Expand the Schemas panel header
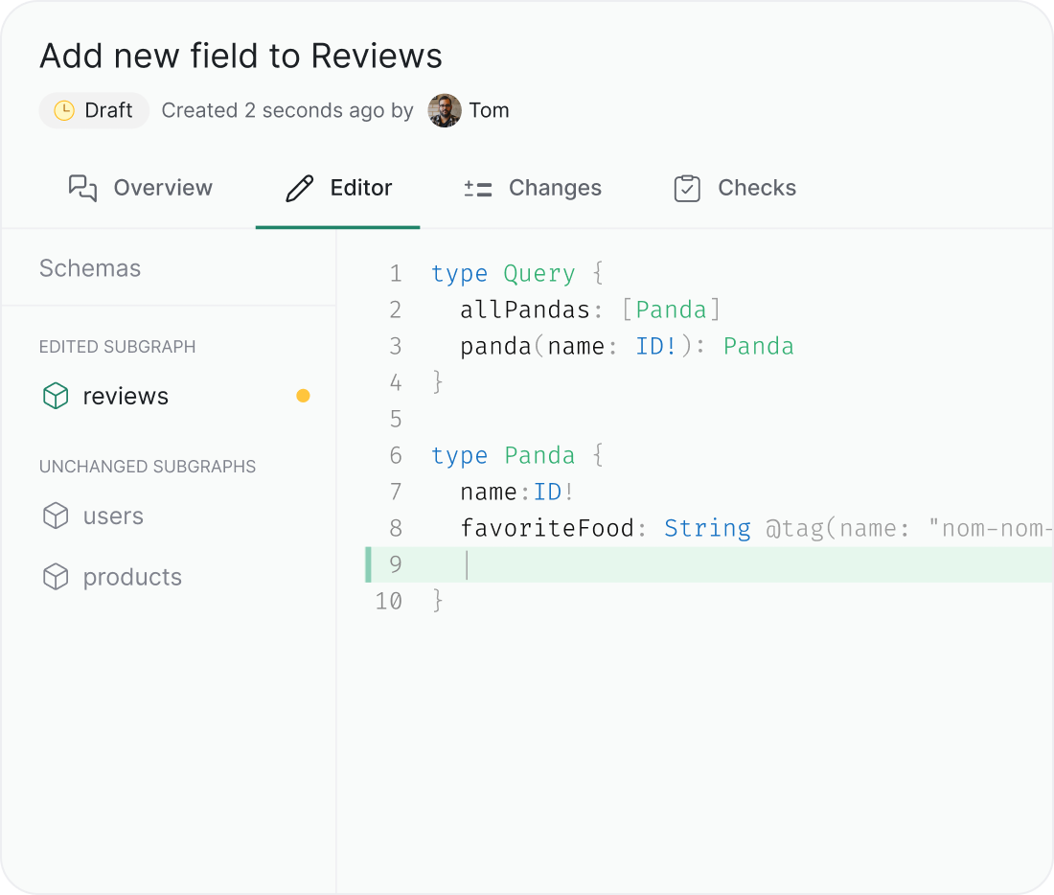This screenshot has height=895, width=1054. click(x=89, y=268)
